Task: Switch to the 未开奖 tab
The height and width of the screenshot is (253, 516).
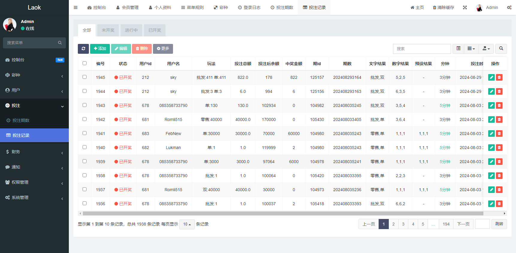Action: (x=108, y=30)
